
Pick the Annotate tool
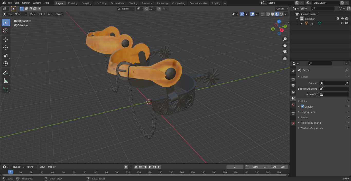pos(6,73)
